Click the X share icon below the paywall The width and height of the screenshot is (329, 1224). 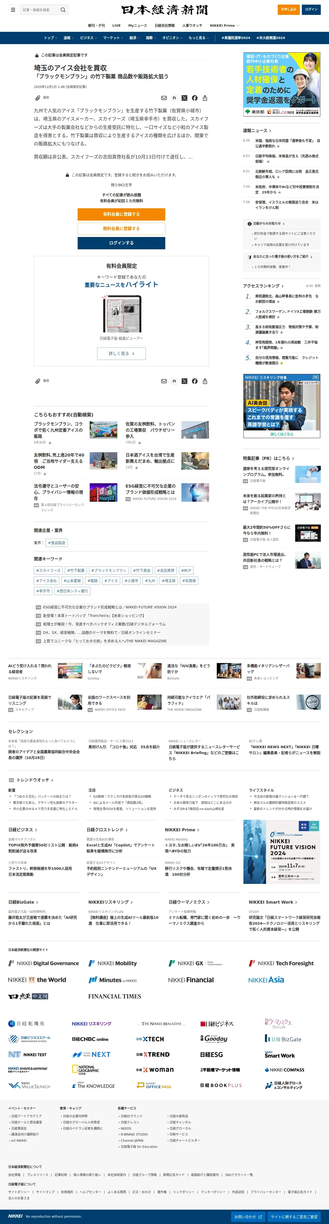coord(184,381)
